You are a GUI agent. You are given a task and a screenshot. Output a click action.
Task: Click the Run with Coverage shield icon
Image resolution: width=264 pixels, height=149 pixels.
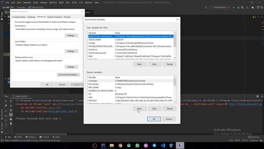click(243, 7)
